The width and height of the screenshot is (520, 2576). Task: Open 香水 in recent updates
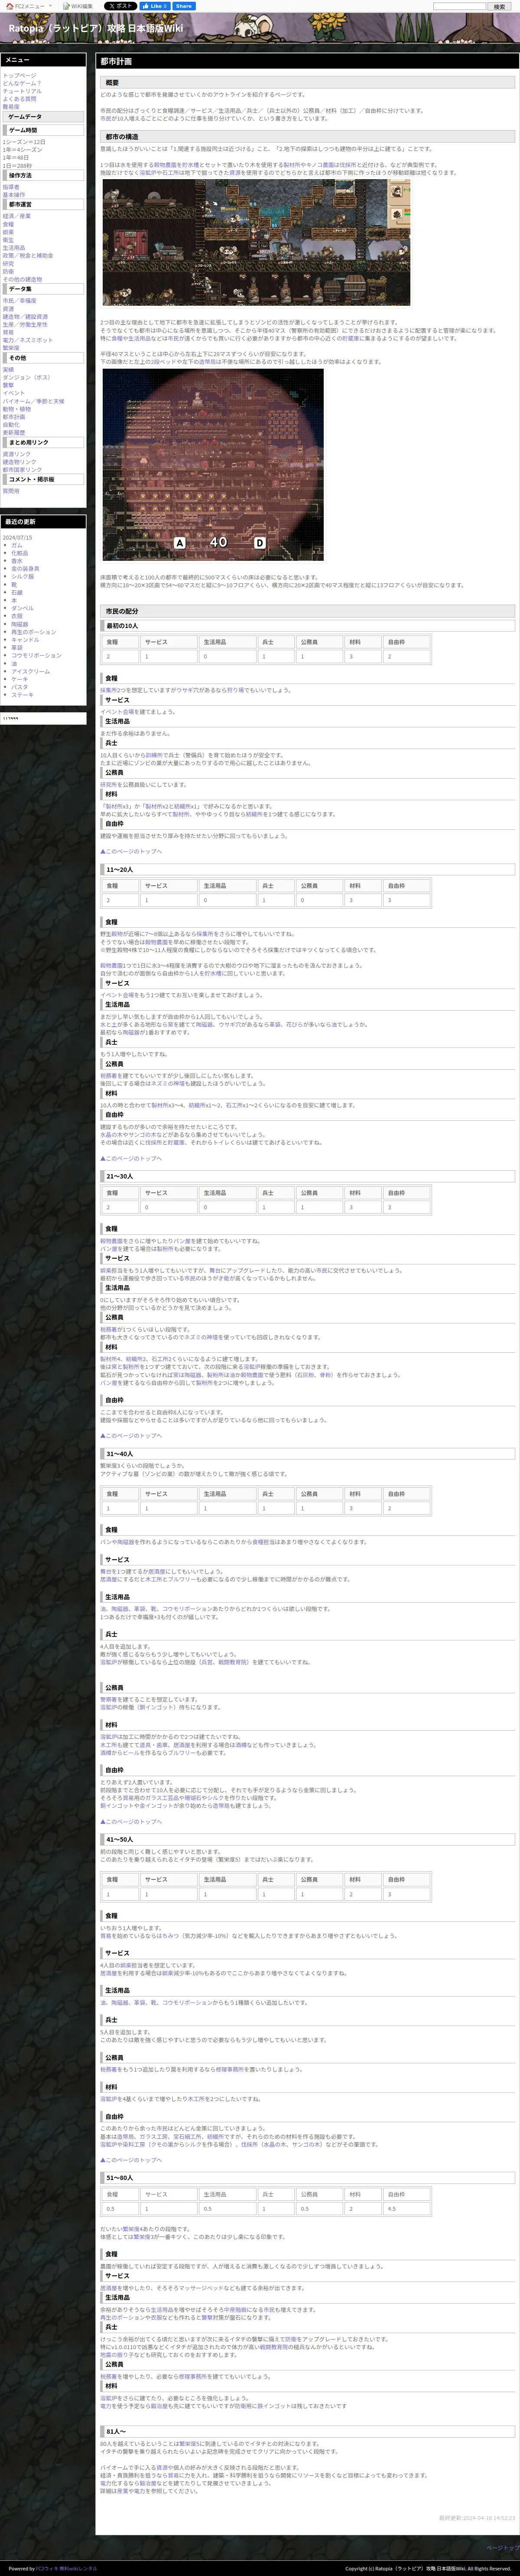click(16, 561)
